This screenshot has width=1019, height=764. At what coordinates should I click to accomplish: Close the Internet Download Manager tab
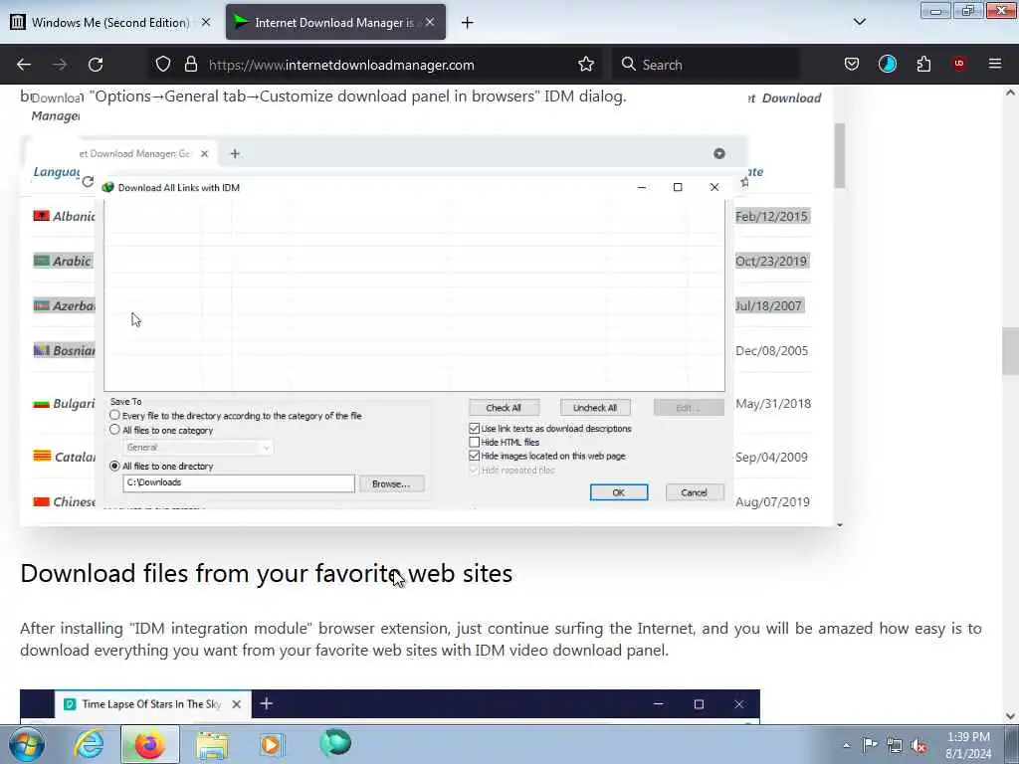430,22
